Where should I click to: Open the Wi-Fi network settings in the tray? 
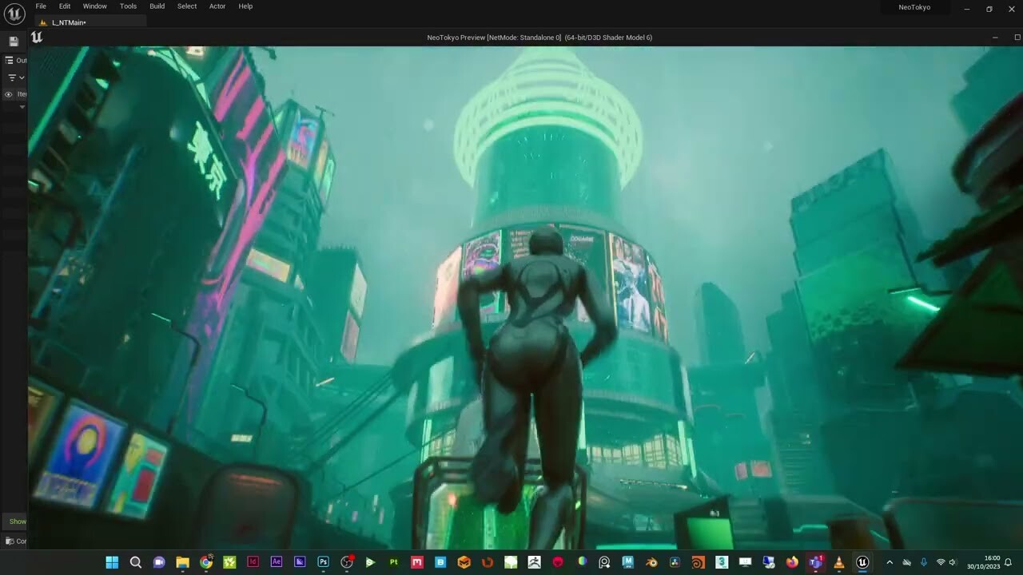point(941,562)
